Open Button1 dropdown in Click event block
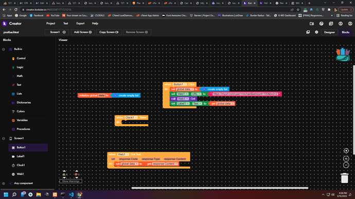 [x=180, y=85]
